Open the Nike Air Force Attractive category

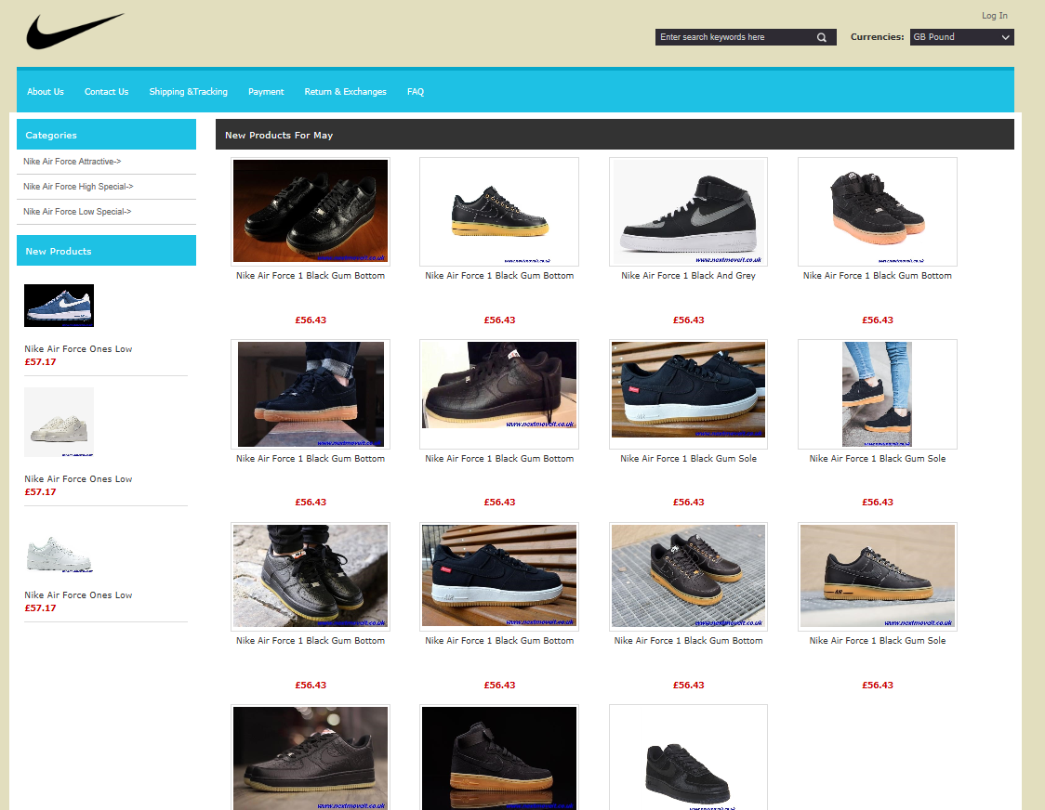[72, 162]
